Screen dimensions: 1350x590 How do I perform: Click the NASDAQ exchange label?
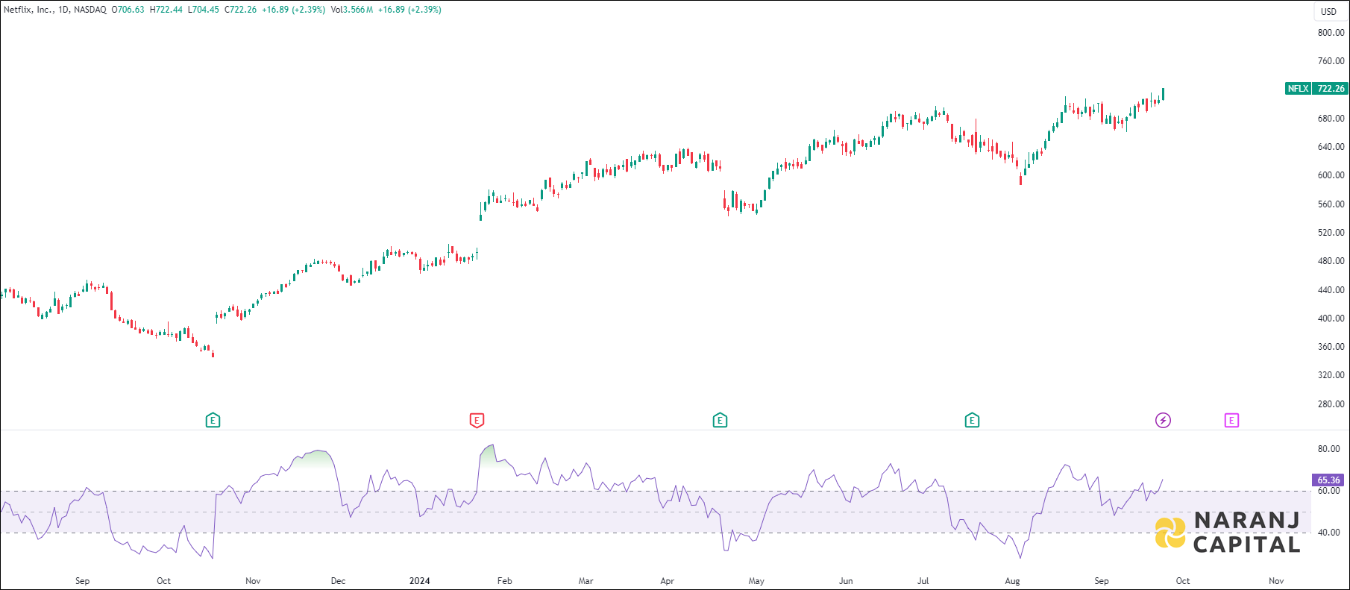click(90, 10)
